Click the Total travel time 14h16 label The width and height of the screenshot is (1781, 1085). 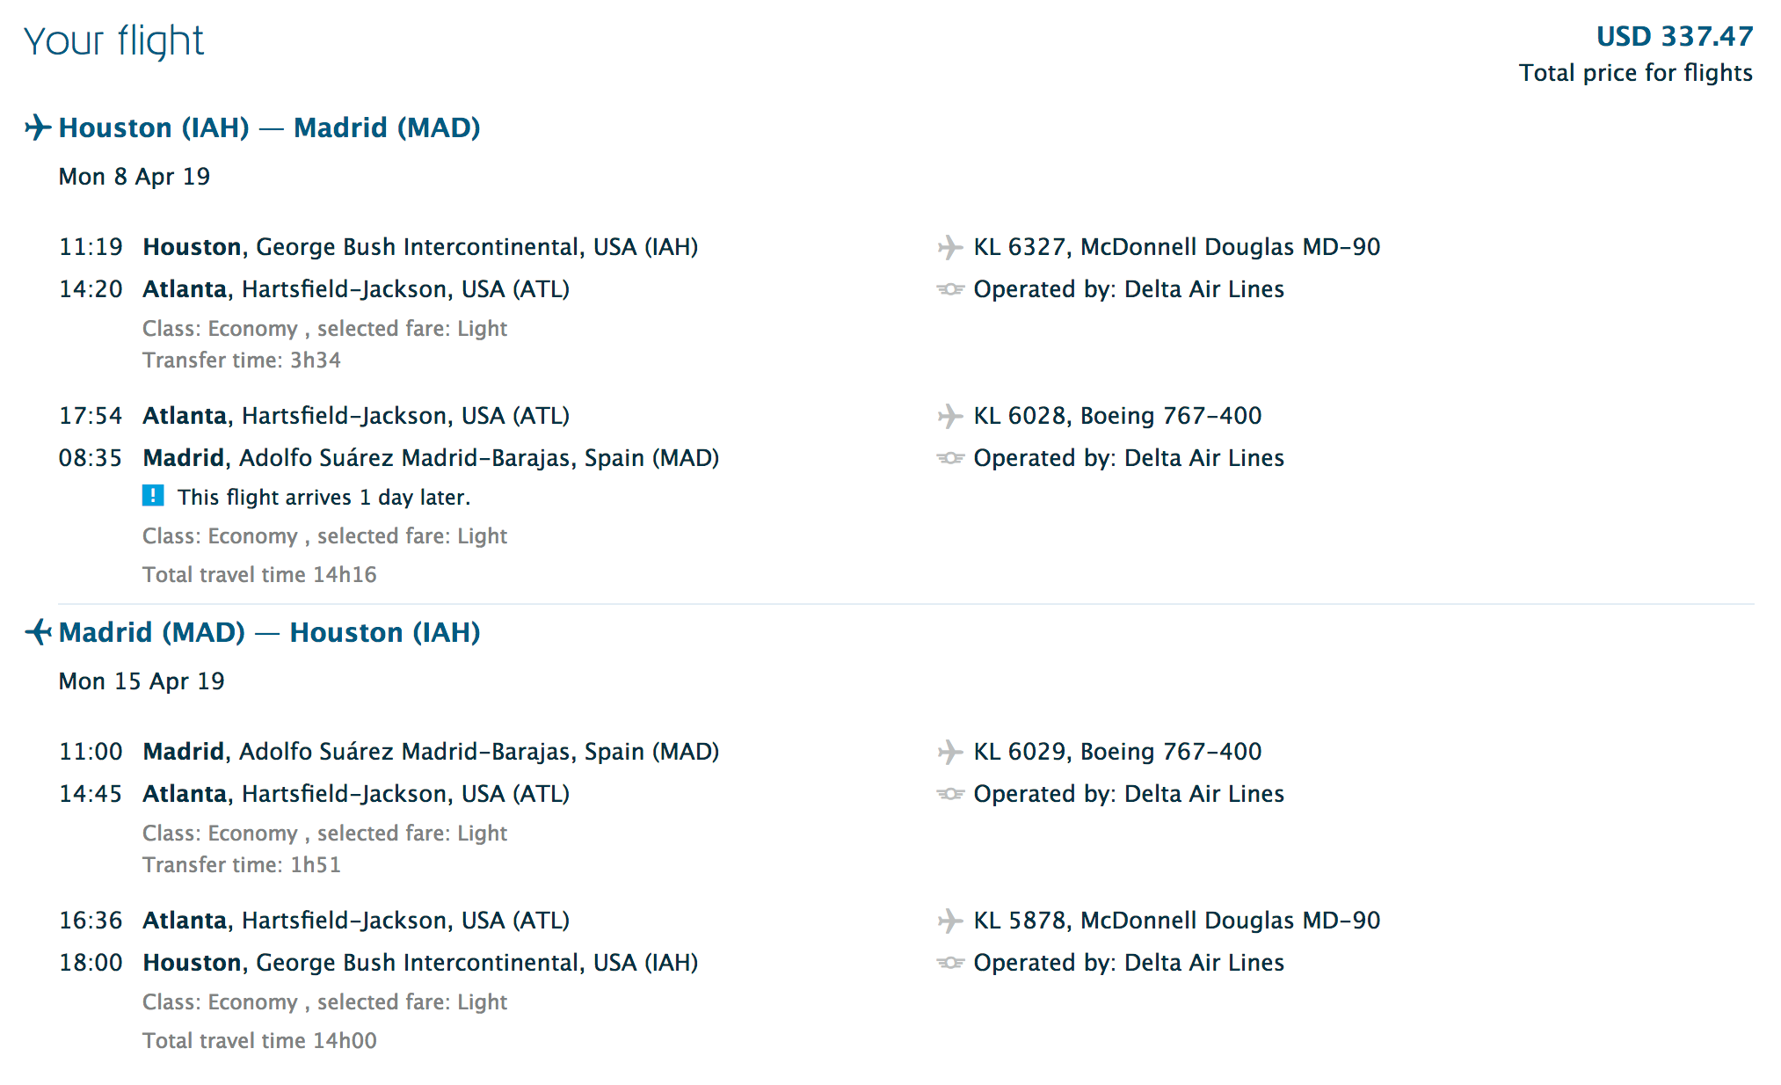click(x=259, y=575)
